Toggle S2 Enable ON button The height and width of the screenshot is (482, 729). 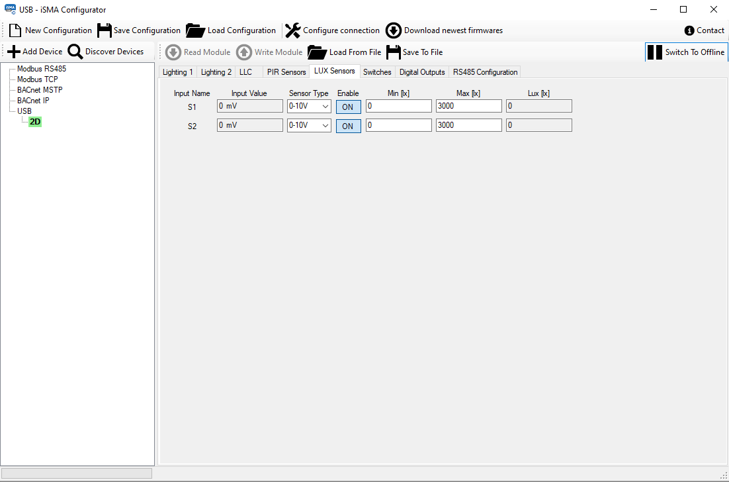click(348, 126)
